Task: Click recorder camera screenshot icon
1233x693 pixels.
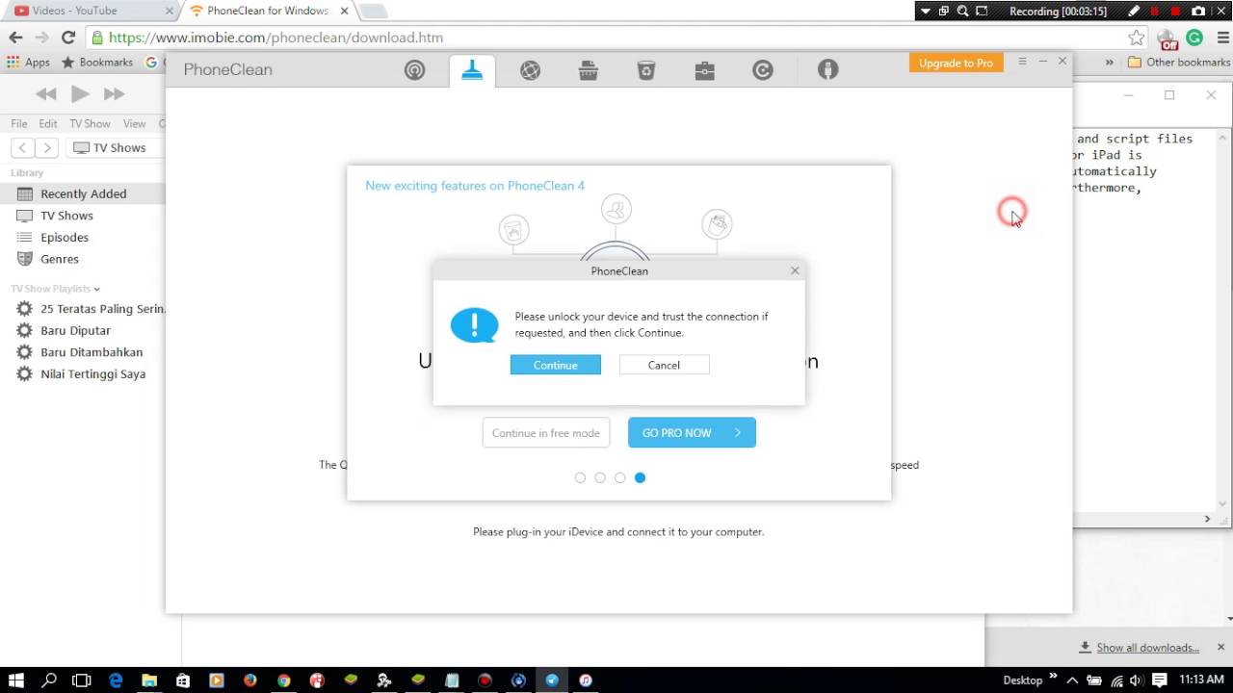Action: (1197, 11)
